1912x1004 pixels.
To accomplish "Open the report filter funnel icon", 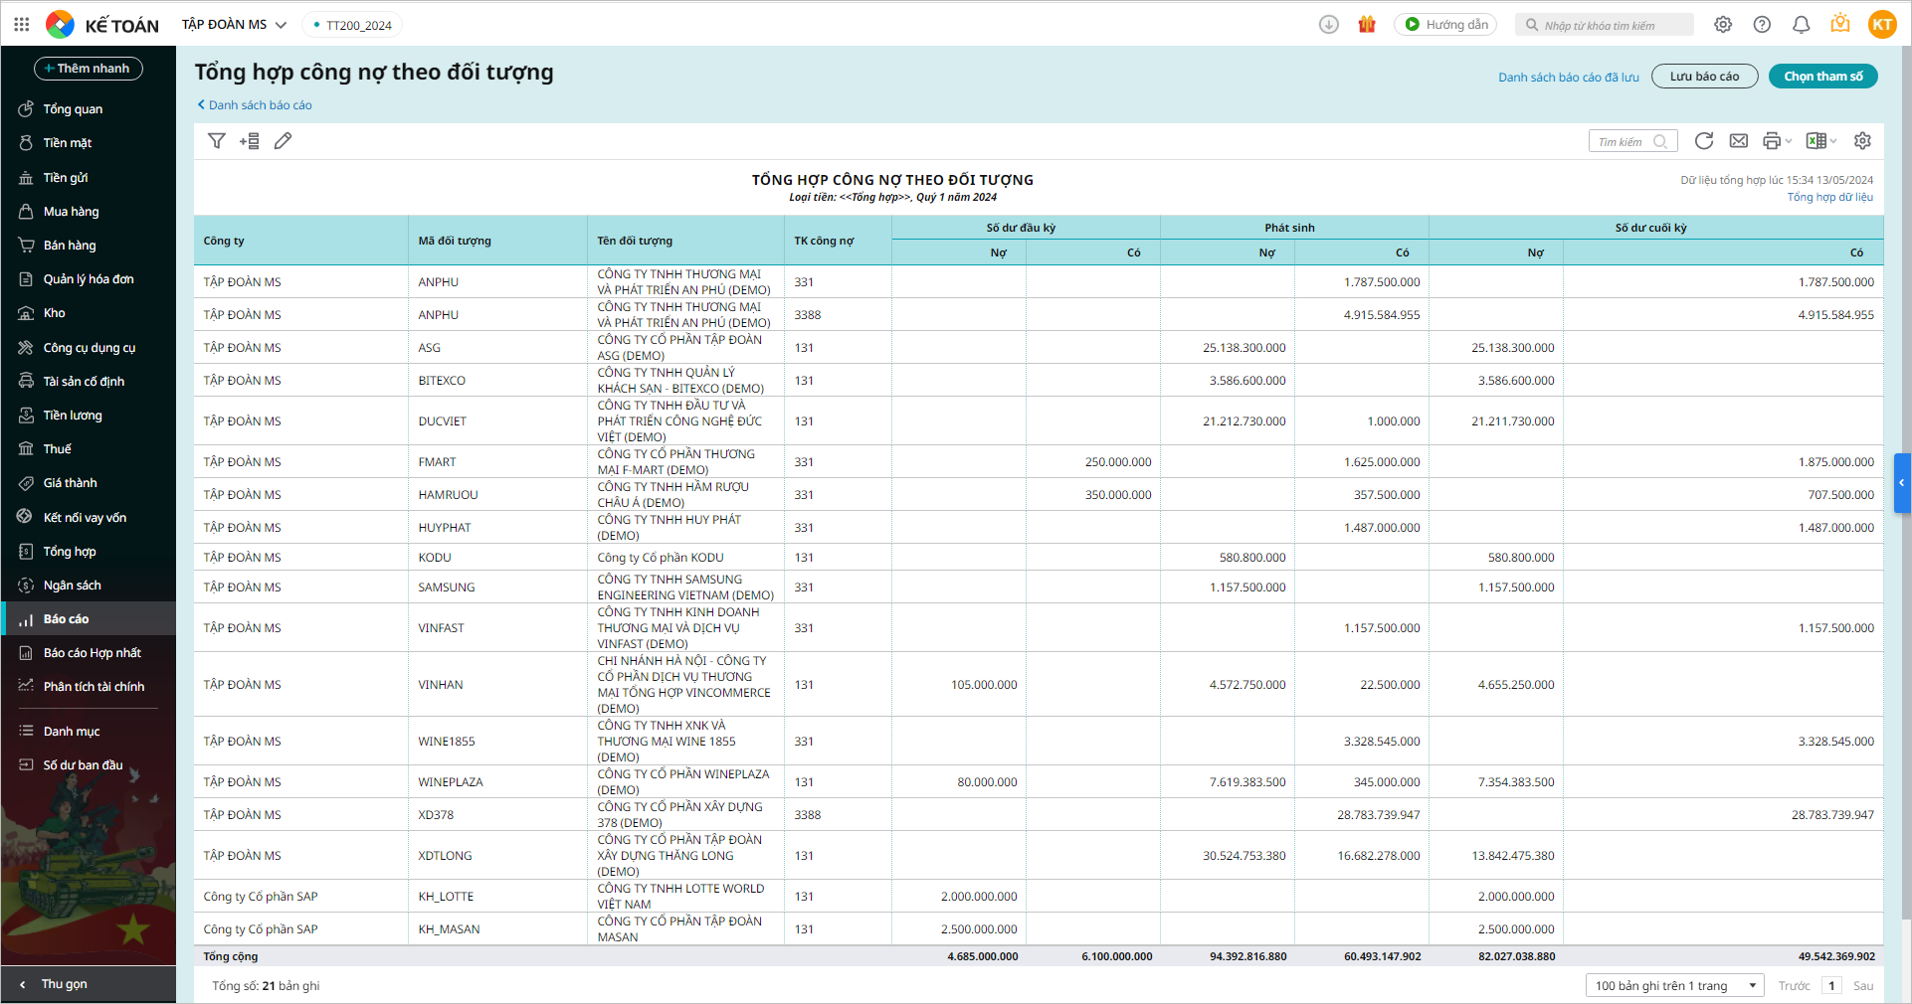I will (217, 141).
